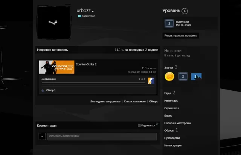This screenshot has width=241, height=155.
Task: Open Все недавно запущенные link
Action: point(105,102)
